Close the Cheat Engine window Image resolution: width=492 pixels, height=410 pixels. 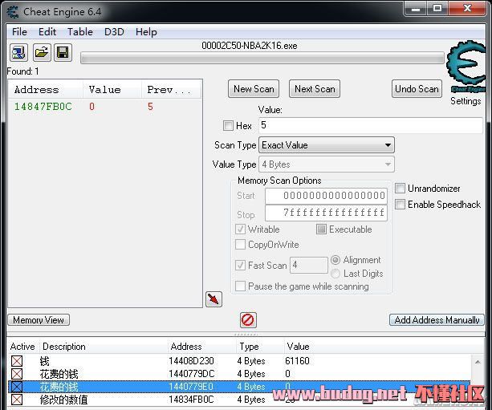[x=467, y=9]
